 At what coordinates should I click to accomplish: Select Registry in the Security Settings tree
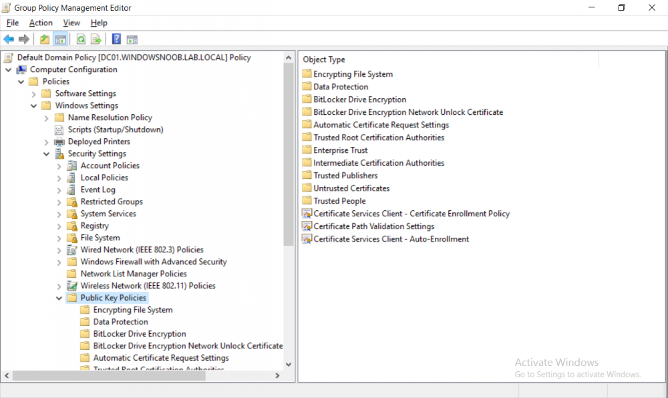tap(95, 226)
